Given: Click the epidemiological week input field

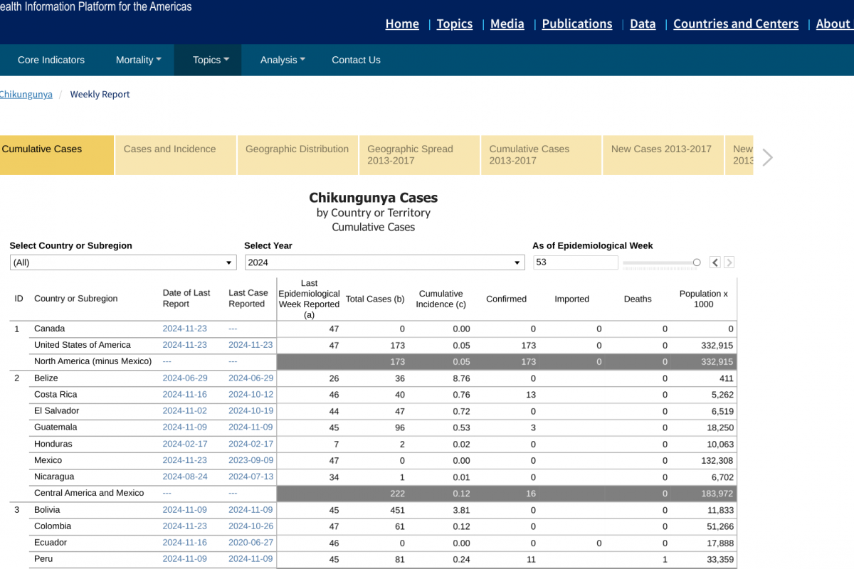Looking at the screenshot, I should click(575, 262).
